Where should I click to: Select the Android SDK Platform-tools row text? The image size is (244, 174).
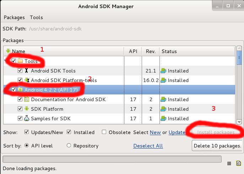coord(64,80)
